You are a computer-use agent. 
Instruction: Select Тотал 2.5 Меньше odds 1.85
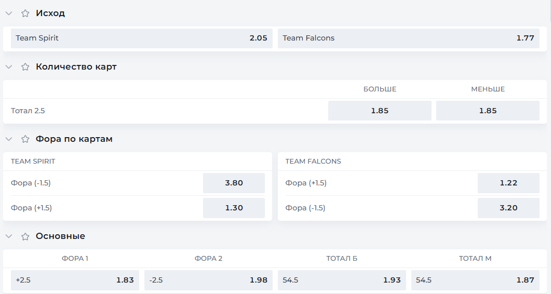coord(488,111)
